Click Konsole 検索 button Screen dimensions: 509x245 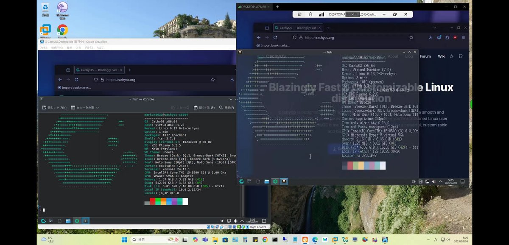[227, 108]
